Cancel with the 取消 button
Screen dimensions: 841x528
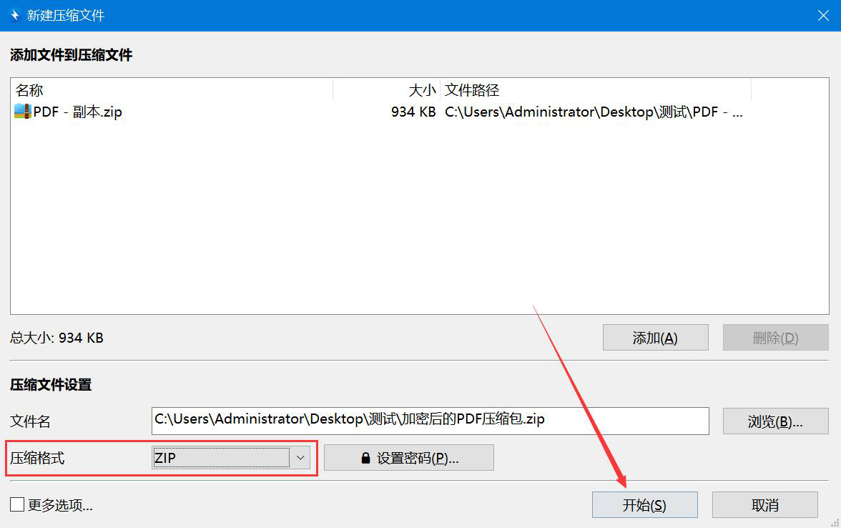click(x=765, y=505)
